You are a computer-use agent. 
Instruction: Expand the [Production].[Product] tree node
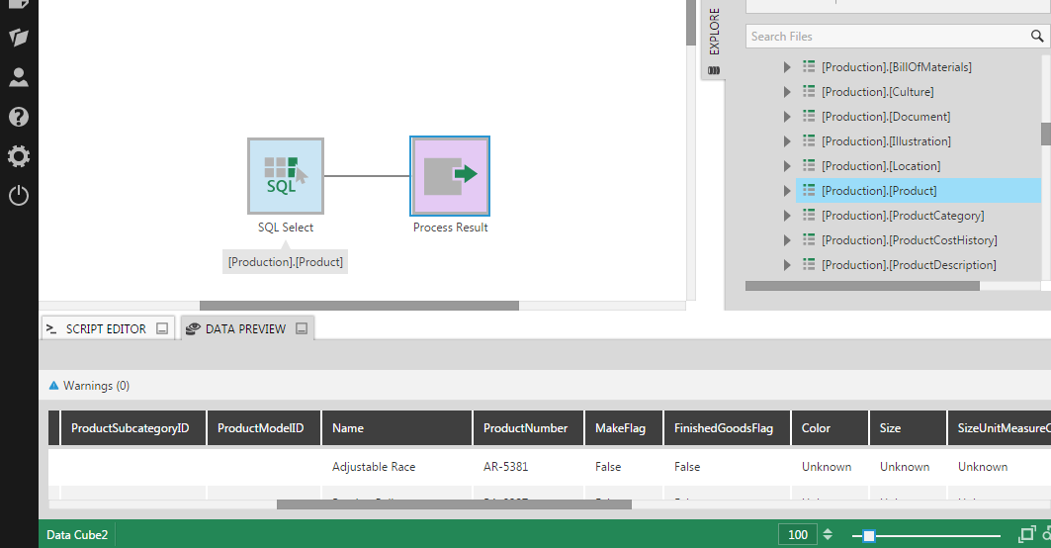click(x=787, y=191)
